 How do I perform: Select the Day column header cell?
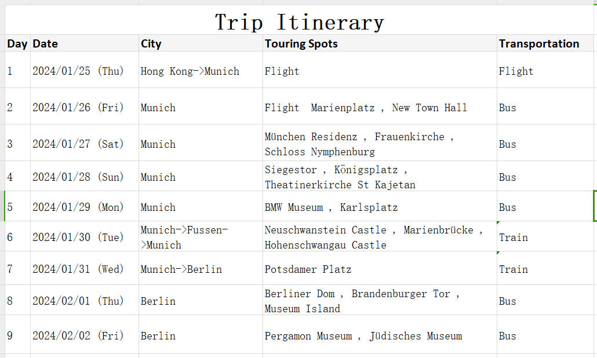pos(17,43)
